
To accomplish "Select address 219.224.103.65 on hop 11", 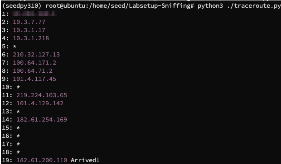I will pos(42,95).
